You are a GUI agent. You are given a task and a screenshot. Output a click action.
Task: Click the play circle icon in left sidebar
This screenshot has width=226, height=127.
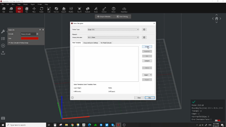(3, 46)
